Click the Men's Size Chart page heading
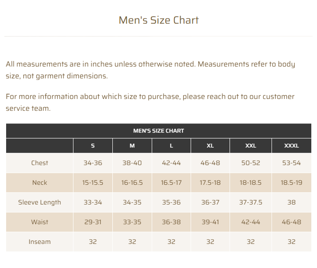Image resolution: width=317 pixels, height=268 pixels. click(x=159, y=20)
